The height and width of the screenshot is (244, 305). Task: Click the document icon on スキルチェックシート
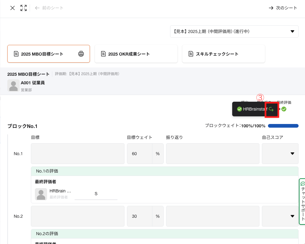(x=191, y=53)
